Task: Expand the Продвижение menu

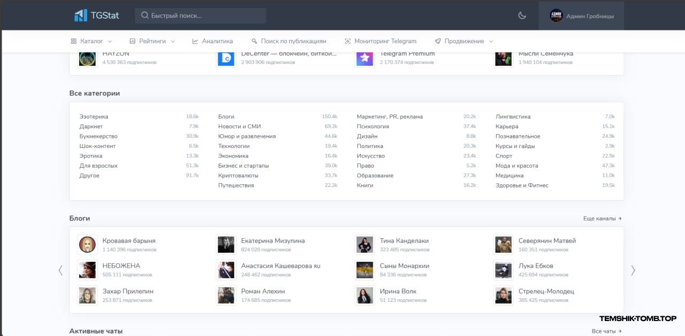Action: pyautogui.click(x=464, y=41)
